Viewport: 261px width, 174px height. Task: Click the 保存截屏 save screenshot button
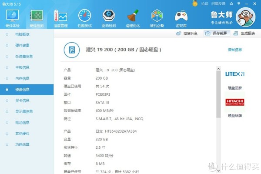(217, 33)
